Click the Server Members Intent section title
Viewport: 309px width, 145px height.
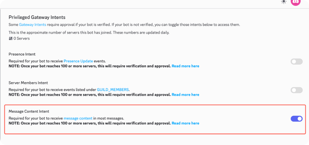(28, 83)
